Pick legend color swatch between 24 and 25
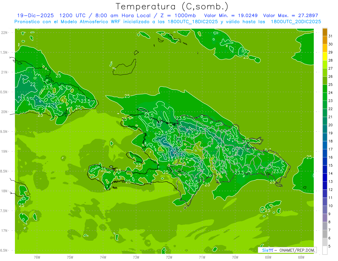Screen dimensions: 338x261 [325, 89]
